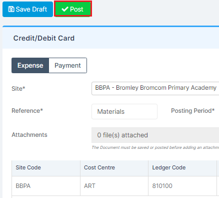This screenshot has width=219, height=198.
Task: Edit the Reference field containing Materials
Action: (124, 111)
